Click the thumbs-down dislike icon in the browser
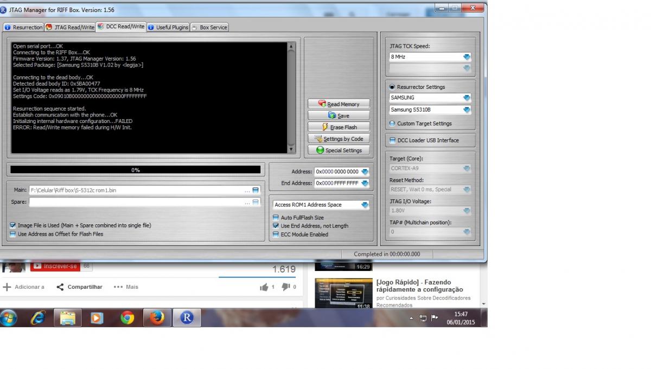651x369 pixels. (x=286, y=287)
